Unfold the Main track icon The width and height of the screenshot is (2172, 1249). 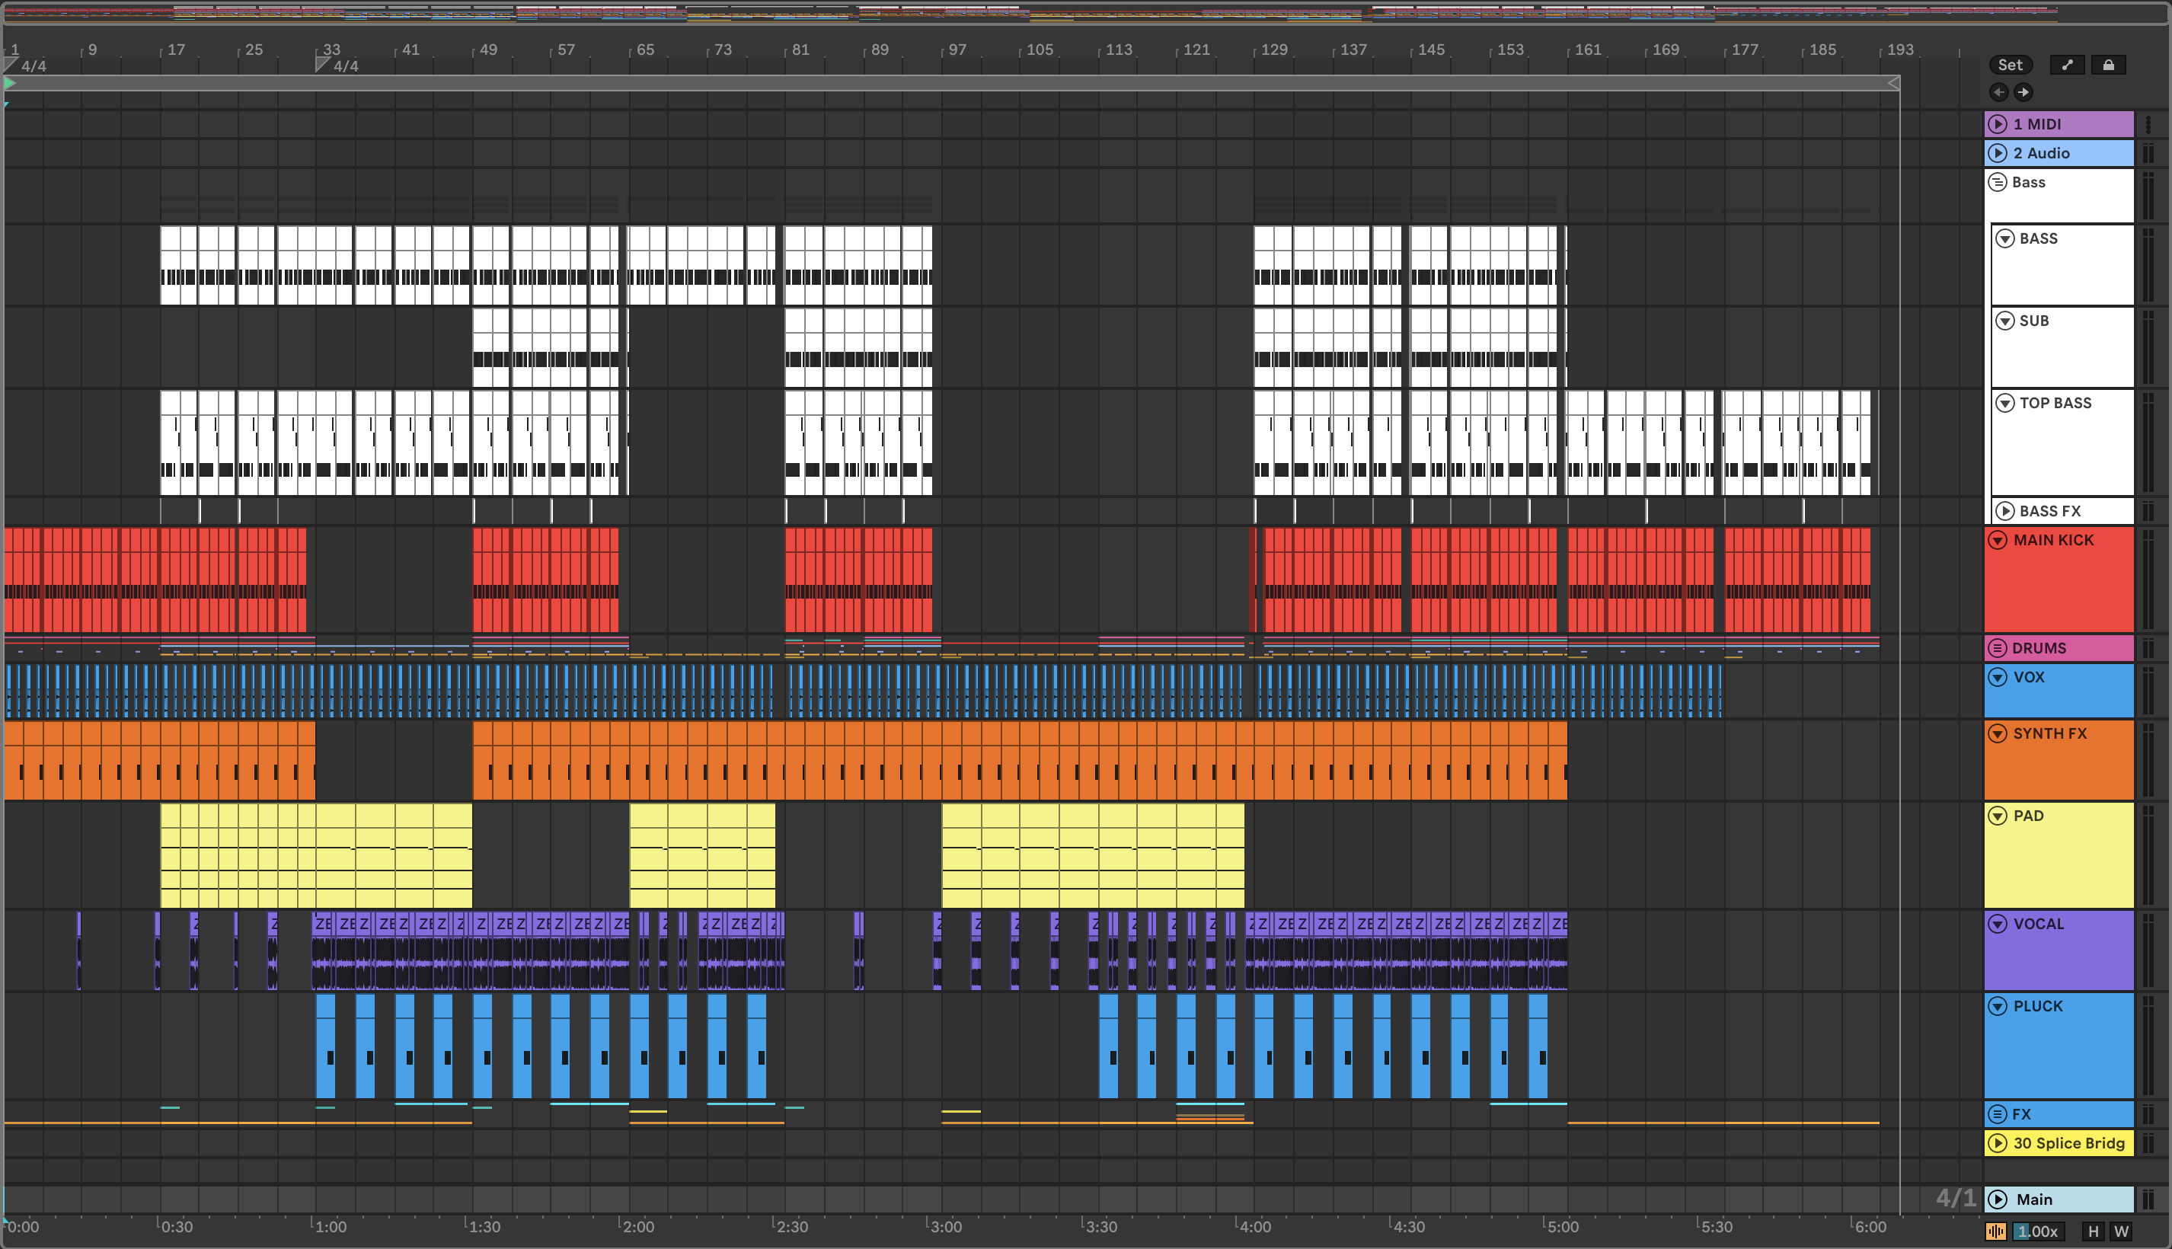coord(1998,1200)
